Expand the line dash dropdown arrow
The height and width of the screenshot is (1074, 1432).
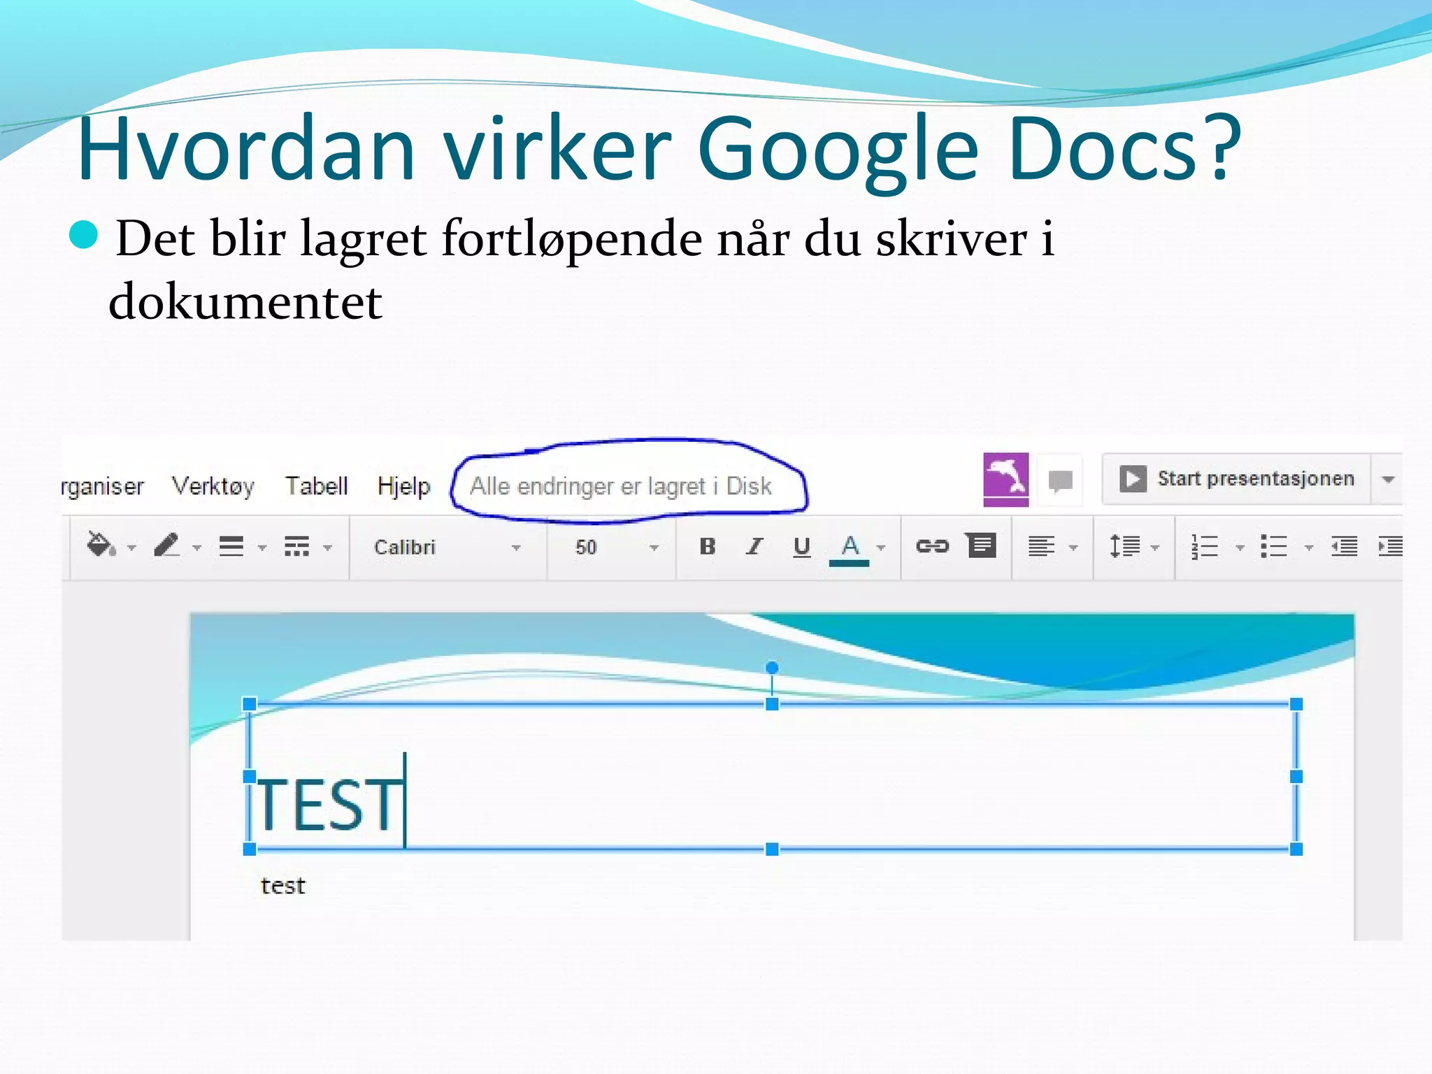pos(327,548)
